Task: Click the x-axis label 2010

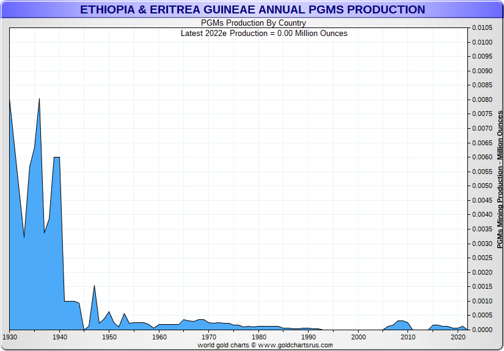Action: point(408,337)
